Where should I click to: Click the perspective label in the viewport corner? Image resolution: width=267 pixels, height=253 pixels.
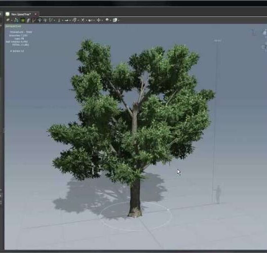(x=13, y=26)
